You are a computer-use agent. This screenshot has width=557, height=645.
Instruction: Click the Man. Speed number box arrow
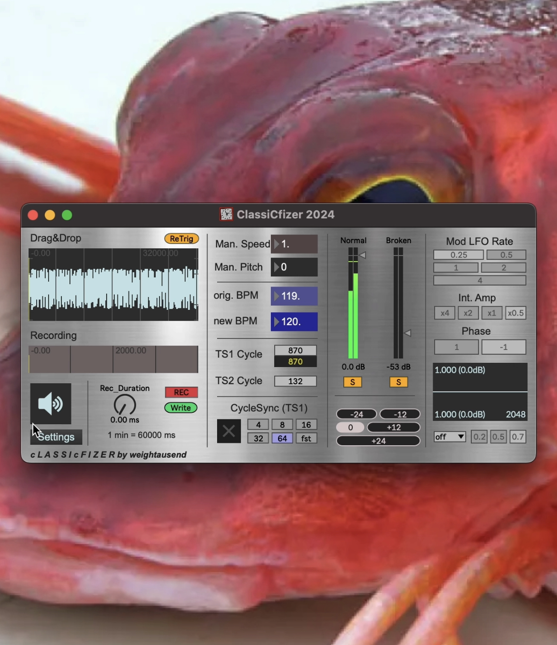click(x=277, y=244)
